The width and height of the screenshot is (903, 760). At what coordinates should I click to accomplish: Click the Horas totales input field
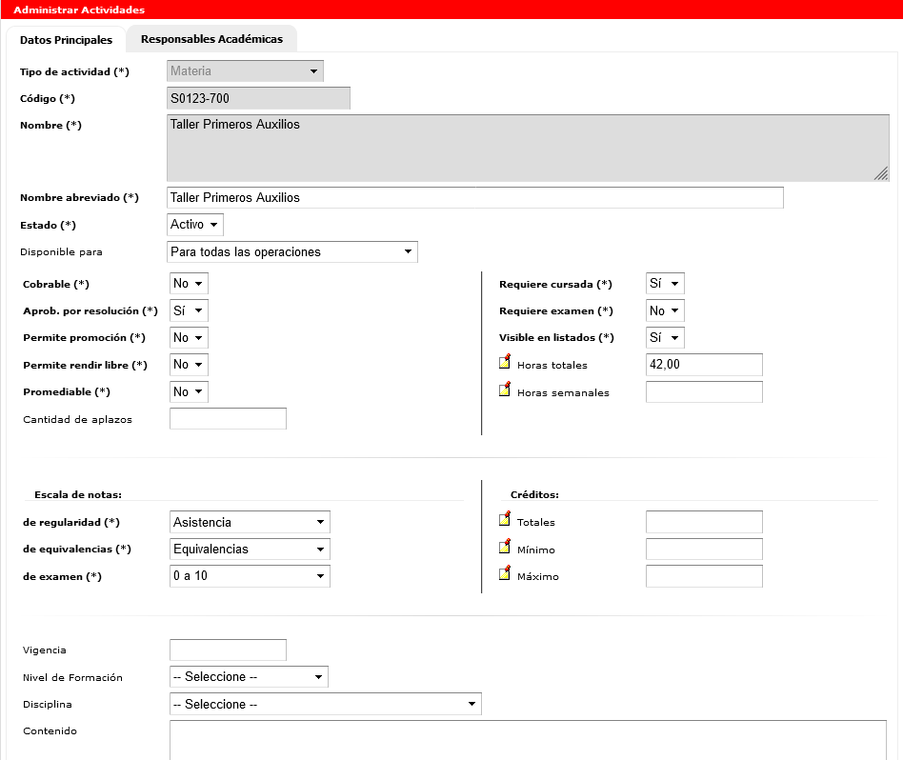[x=704, y=365]
